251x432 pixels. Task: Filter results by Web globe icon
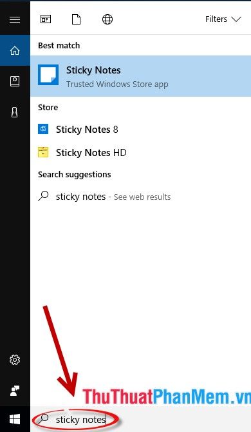[x=107, y=19]
